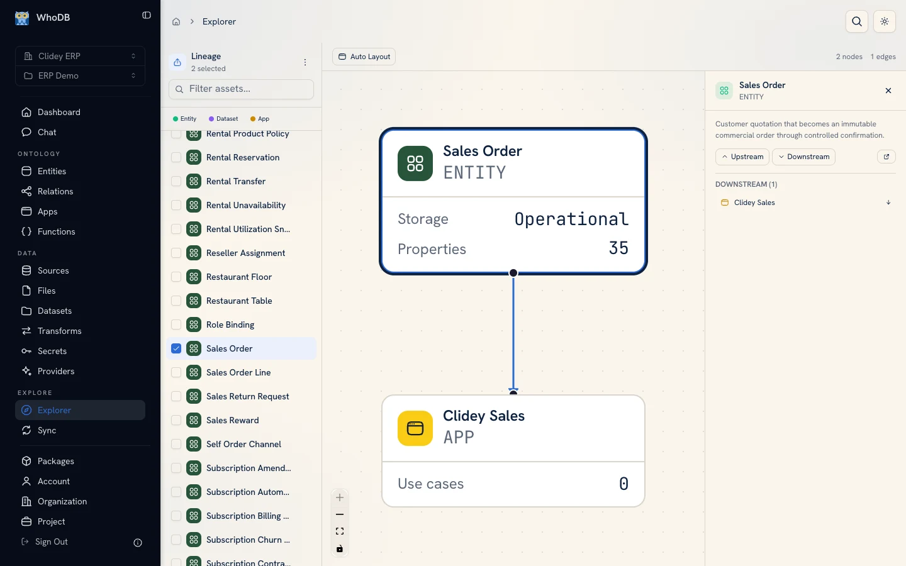Image resolution: width=906 pixels, height=566 pixels.
Task: Toggle the App legend filter
Action: [260, 119]
